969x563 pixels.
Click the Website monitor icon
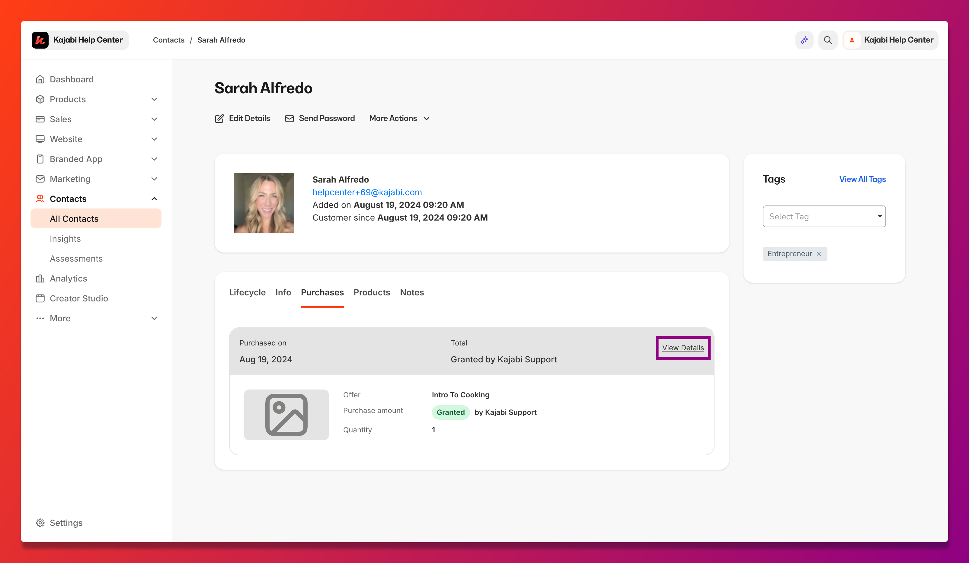(40, 139)
